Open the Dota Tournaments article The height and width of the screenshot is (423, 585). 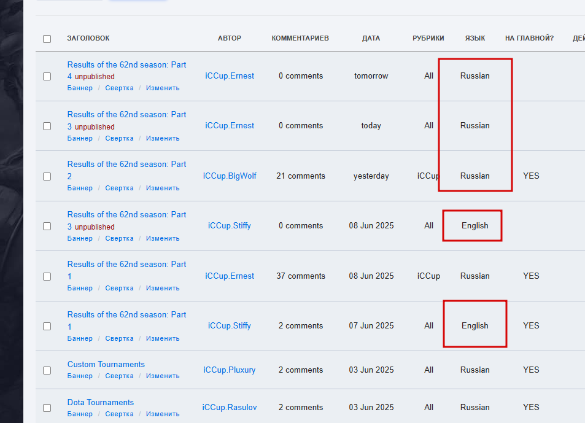point(100,403)
